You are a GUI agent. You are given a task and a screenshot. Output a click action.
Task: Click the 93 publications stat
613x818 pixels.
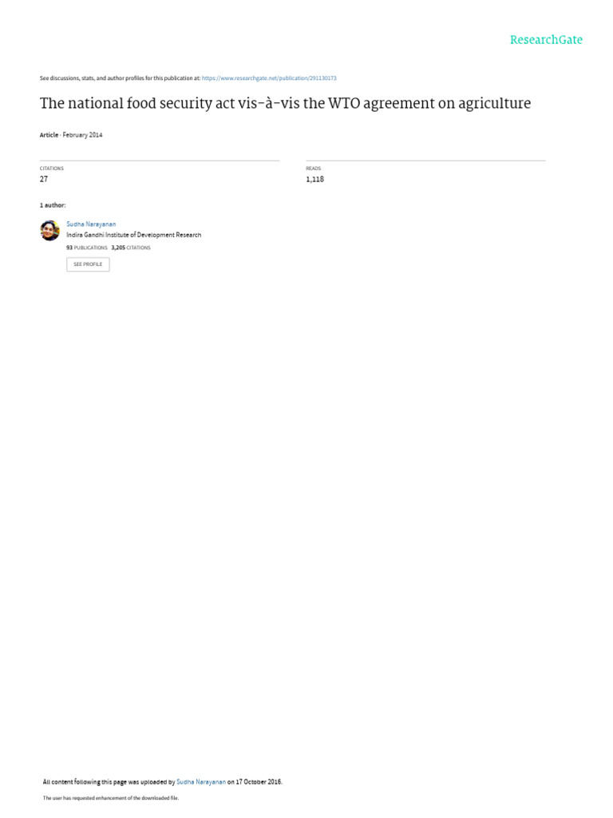click(86, 248)
